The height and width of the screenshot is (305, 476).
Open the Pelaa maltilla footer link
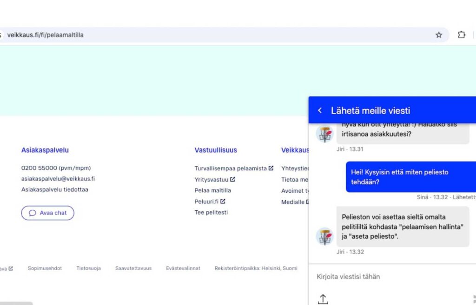click(x=213, y=190)
